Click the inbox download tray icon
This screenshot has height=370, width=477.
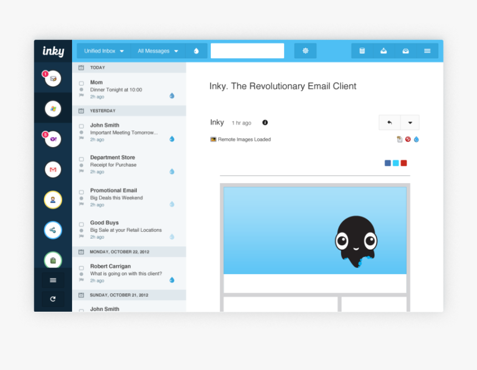(384, 51)
